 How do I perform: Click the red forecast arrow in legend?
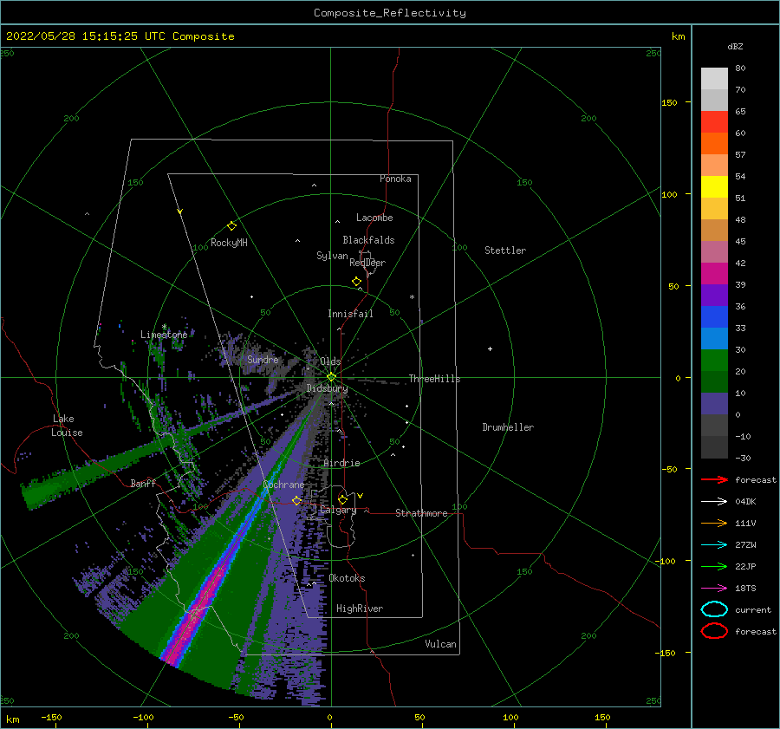714,479
